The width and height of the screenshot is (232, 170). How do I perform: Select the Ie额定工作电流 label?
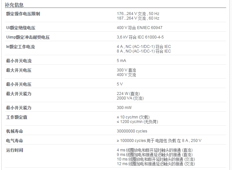[21, 47]
